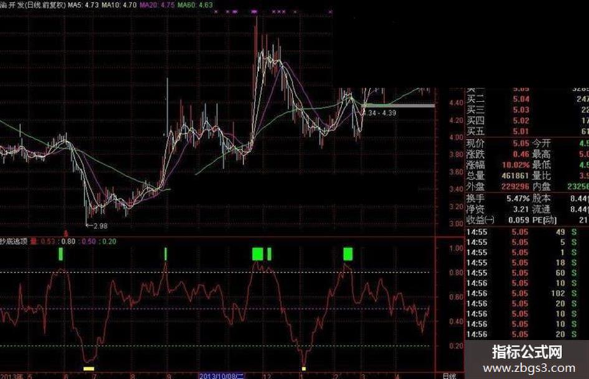Viewport: 589px width, 379px height.
Task: Select the 抄底逃顶 indicator name
Action: click(x=14, y=241)
